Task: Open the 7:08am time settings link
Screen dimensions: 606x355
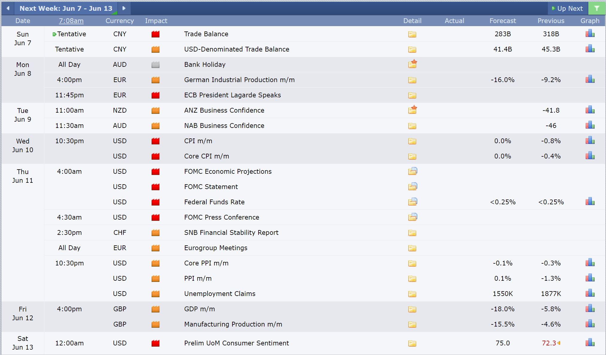Action: coord(71,21)
